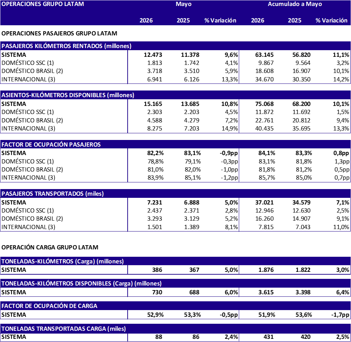This screenshot has width=351, height=342.
Task: Select 'TONELADAS-KILÓMETROS (Carga) (millones)' header
Action: pos(63,261)
